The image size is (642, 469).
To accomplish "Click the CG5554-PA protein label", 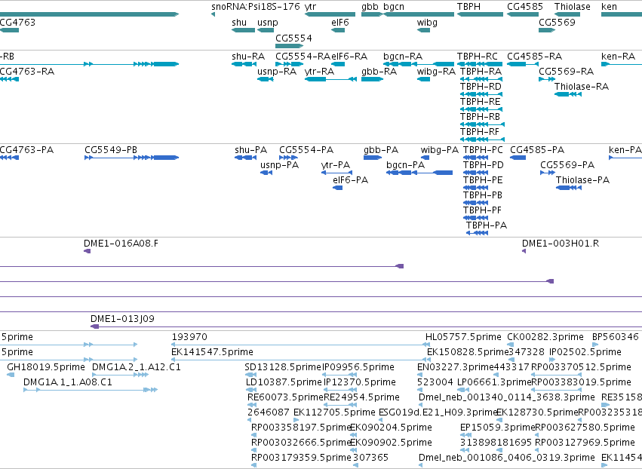I will pyautogui.click(x=306, y=150).
